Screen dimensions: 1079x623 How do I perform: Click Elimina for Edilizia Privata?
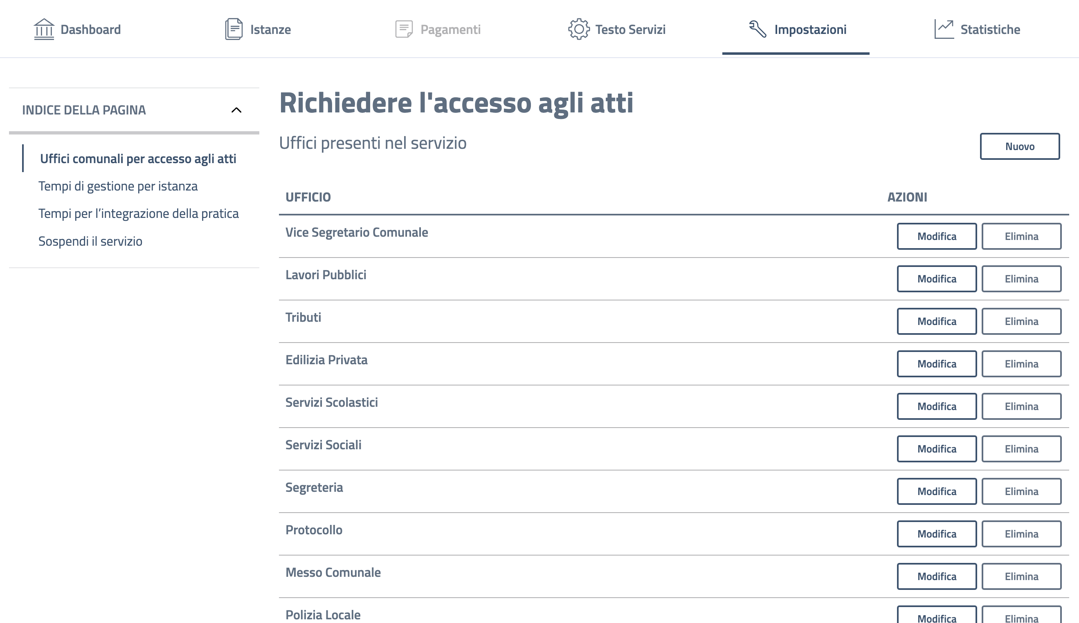1021,364
